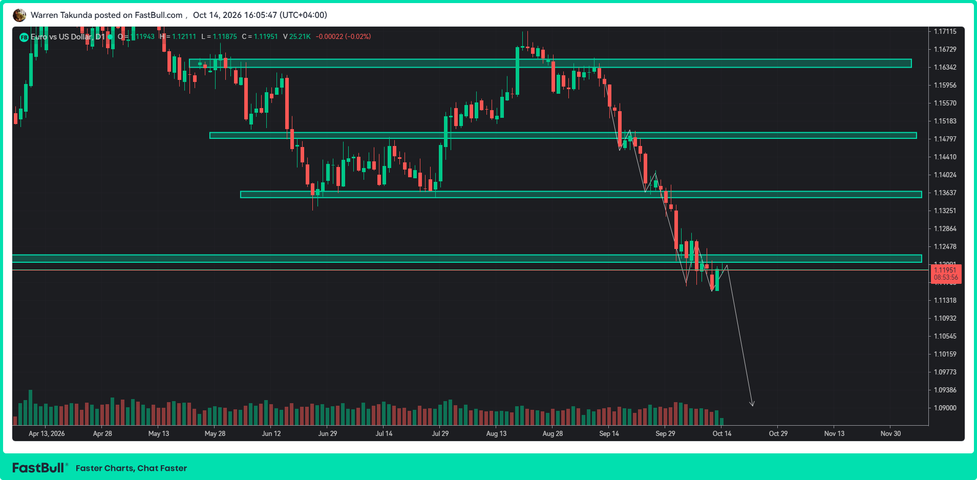Click price axis label 1.10932

[x=945, y=318]
